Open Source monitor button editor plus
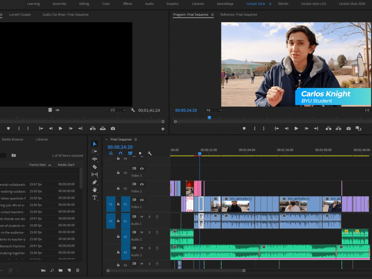This screenshot has width=372, height=279. click(x=163, y=129)
